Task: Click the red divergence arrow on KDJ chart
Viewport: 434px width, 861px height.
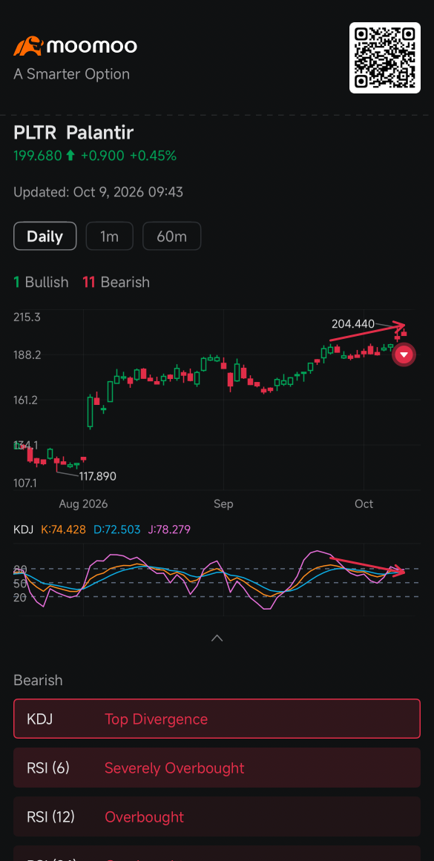Action: click(367, 566)
